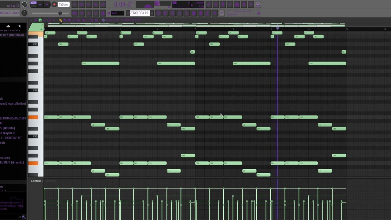391x220 pixels.
Task: Click the playback speaker tool icon
Action: pos(96,20)
